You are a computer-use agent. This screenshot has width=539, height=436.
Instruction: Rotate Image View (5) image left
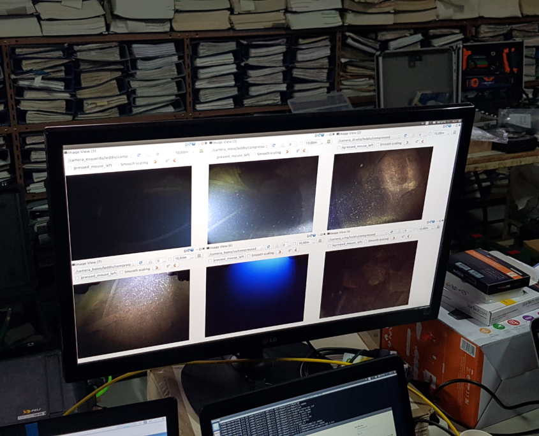tap(155, 162)
